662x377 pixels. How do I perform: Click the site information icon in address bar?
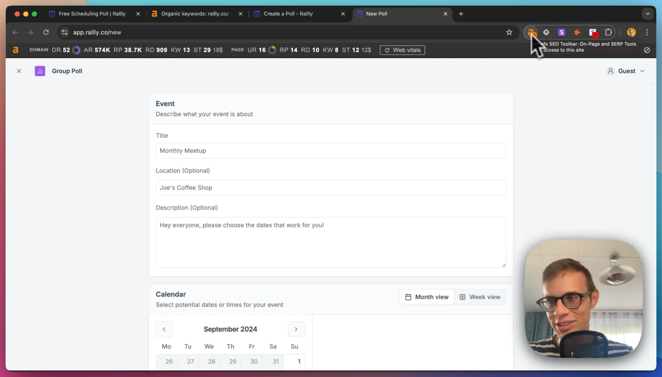pyautogui.click(x=64, y=32)
